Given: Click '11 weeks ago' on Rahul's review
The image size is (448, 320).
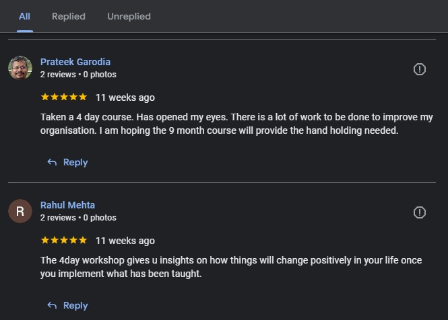Looking at the screenshot, I should pos(125,241).
